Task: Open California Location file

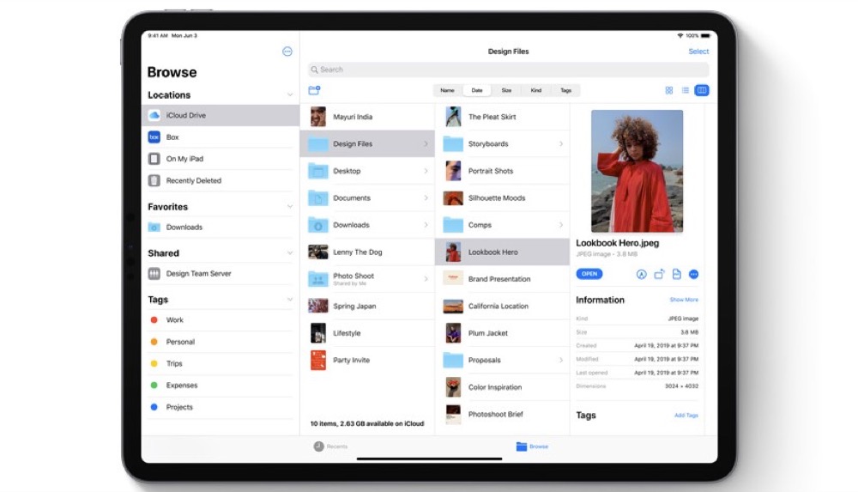Action: click(x=502, y=307)
